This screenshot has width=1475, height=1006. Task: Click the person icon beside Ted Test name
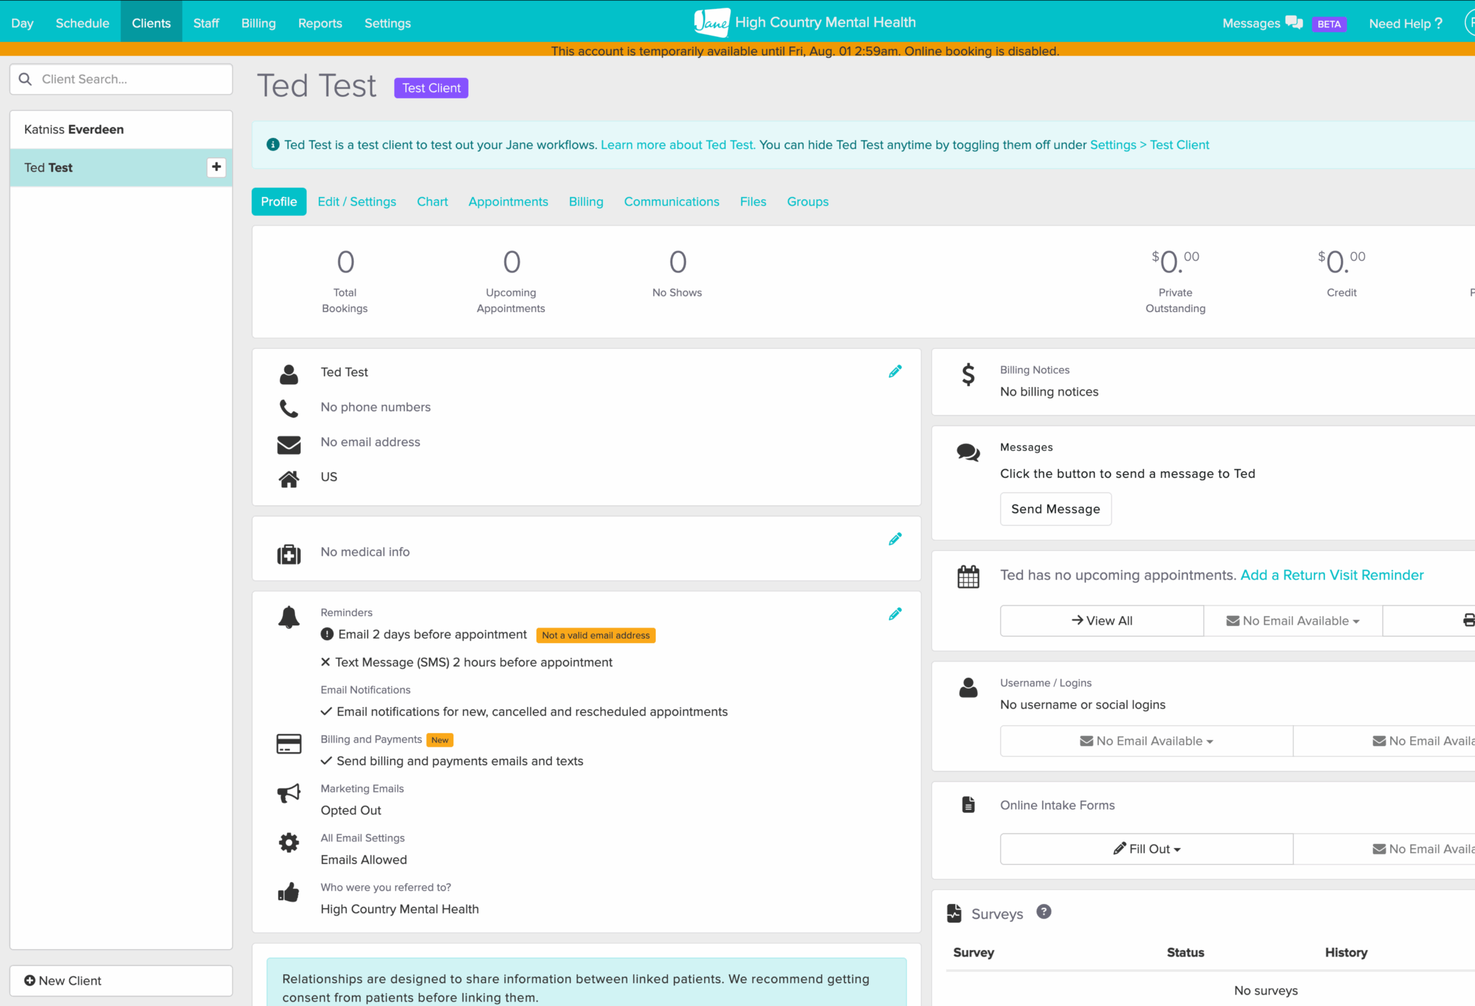(x=289, y=374)
